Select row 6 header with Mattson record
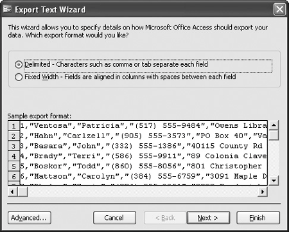Viewport: 289px width, 232px height. click(13, 176)
